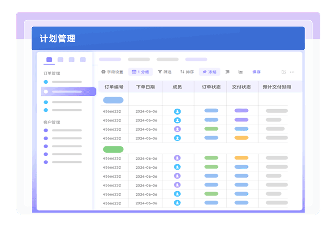
Task: Open the 筛选 filter funnel
Action: tap(164, 72)
